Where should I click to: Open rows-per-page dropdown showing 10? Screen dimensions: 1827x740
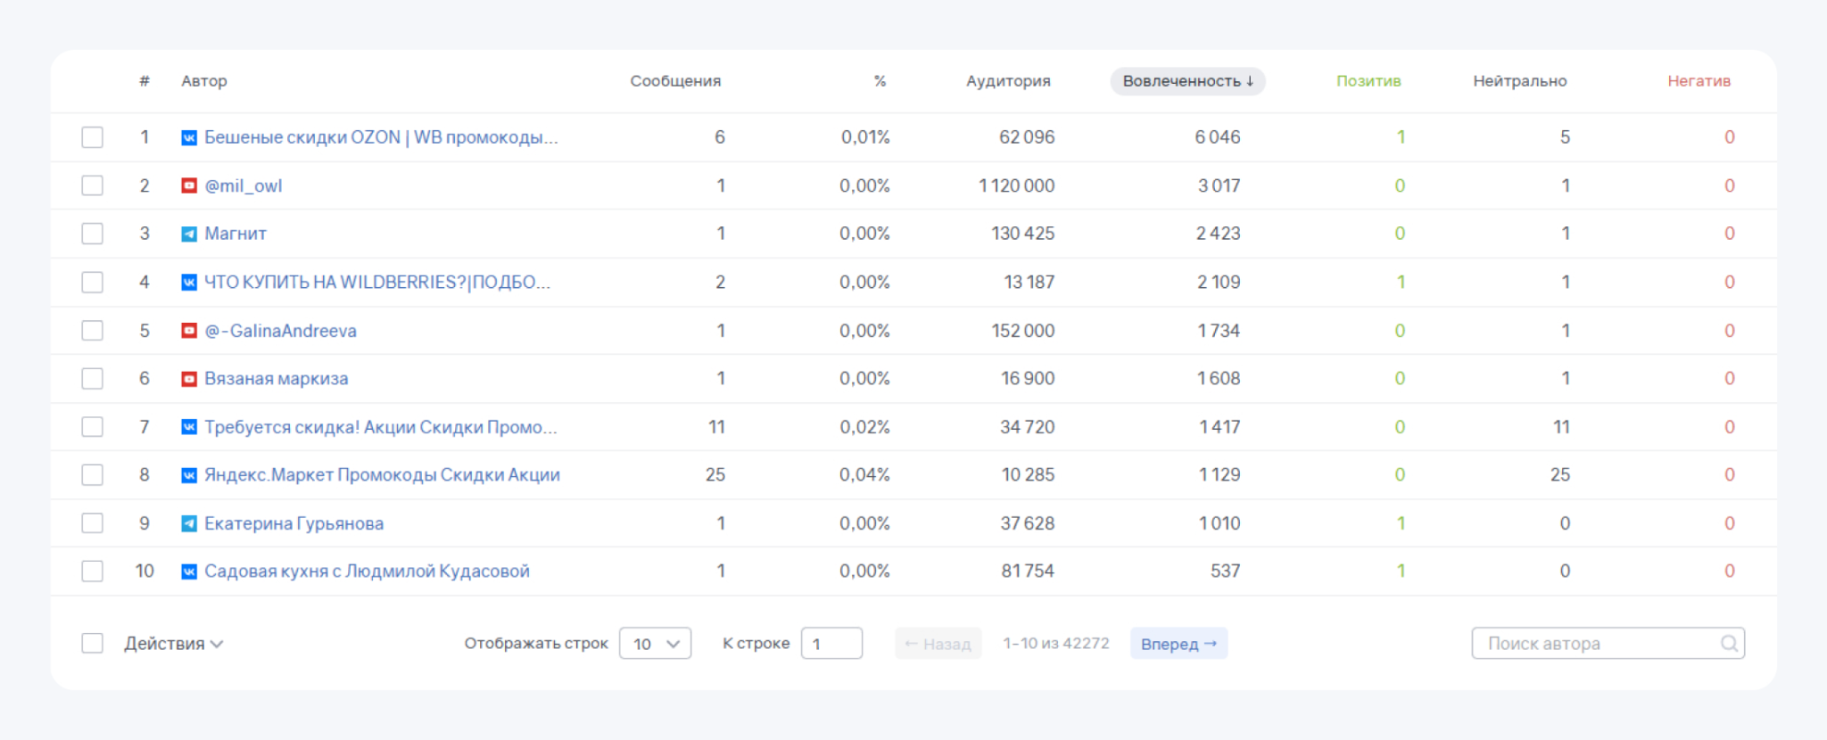click(656, 644)
